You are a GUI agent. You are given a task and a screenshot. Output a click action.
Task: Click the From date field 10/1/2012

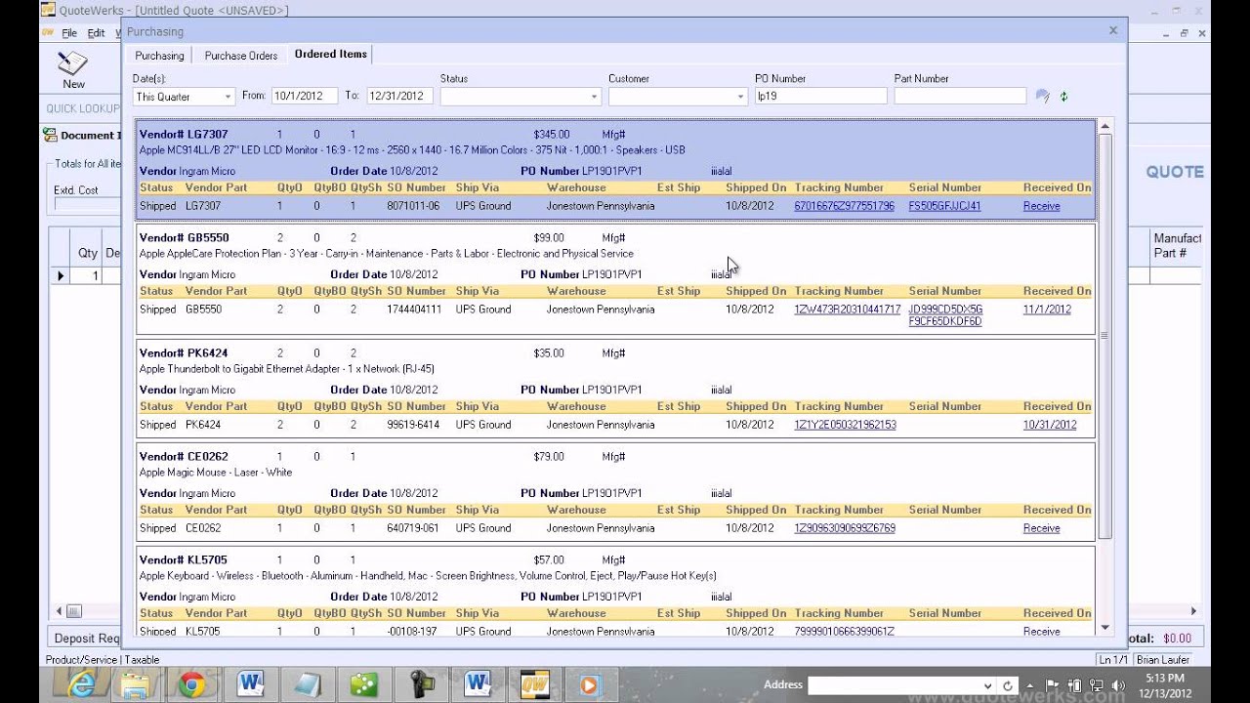click(303, 96)
